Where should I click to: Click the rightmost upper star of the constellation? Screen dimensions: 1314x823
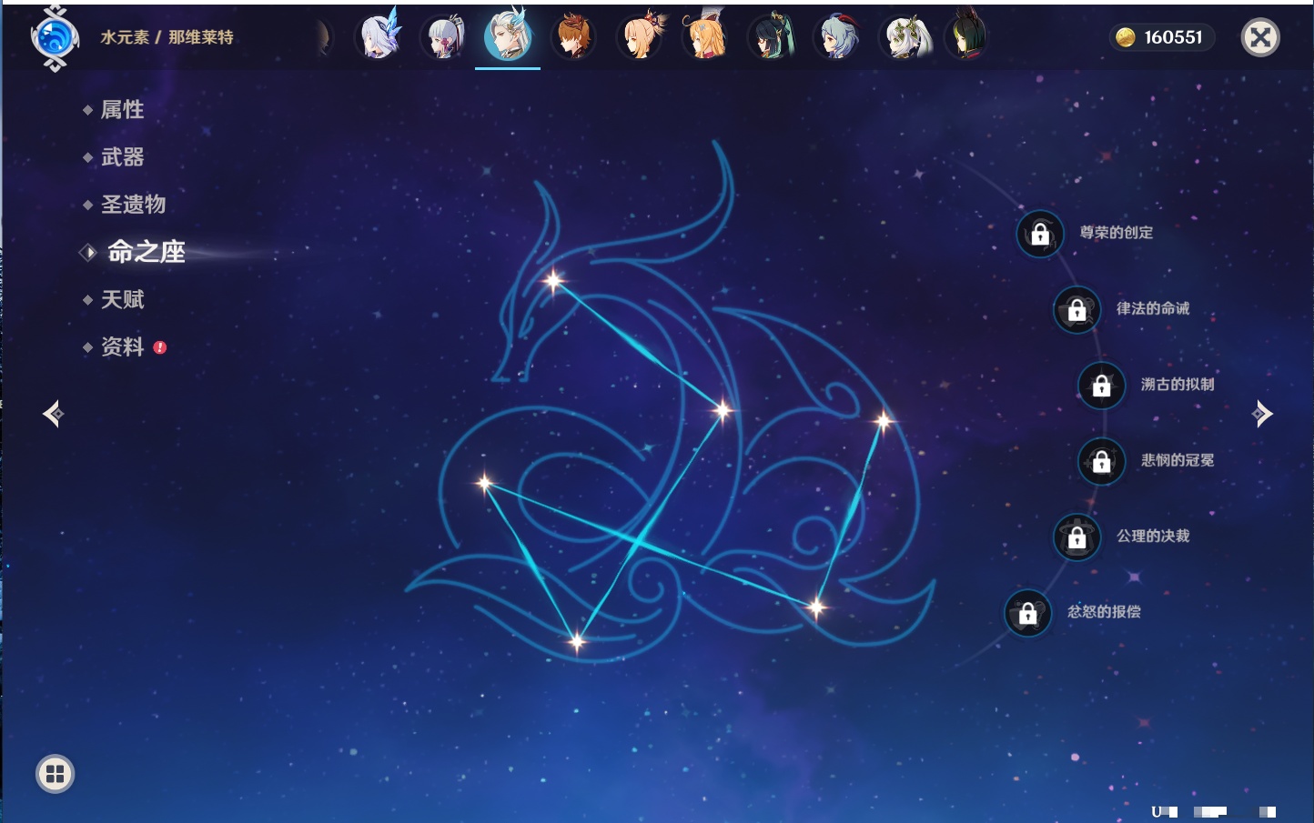click(883, 420)
